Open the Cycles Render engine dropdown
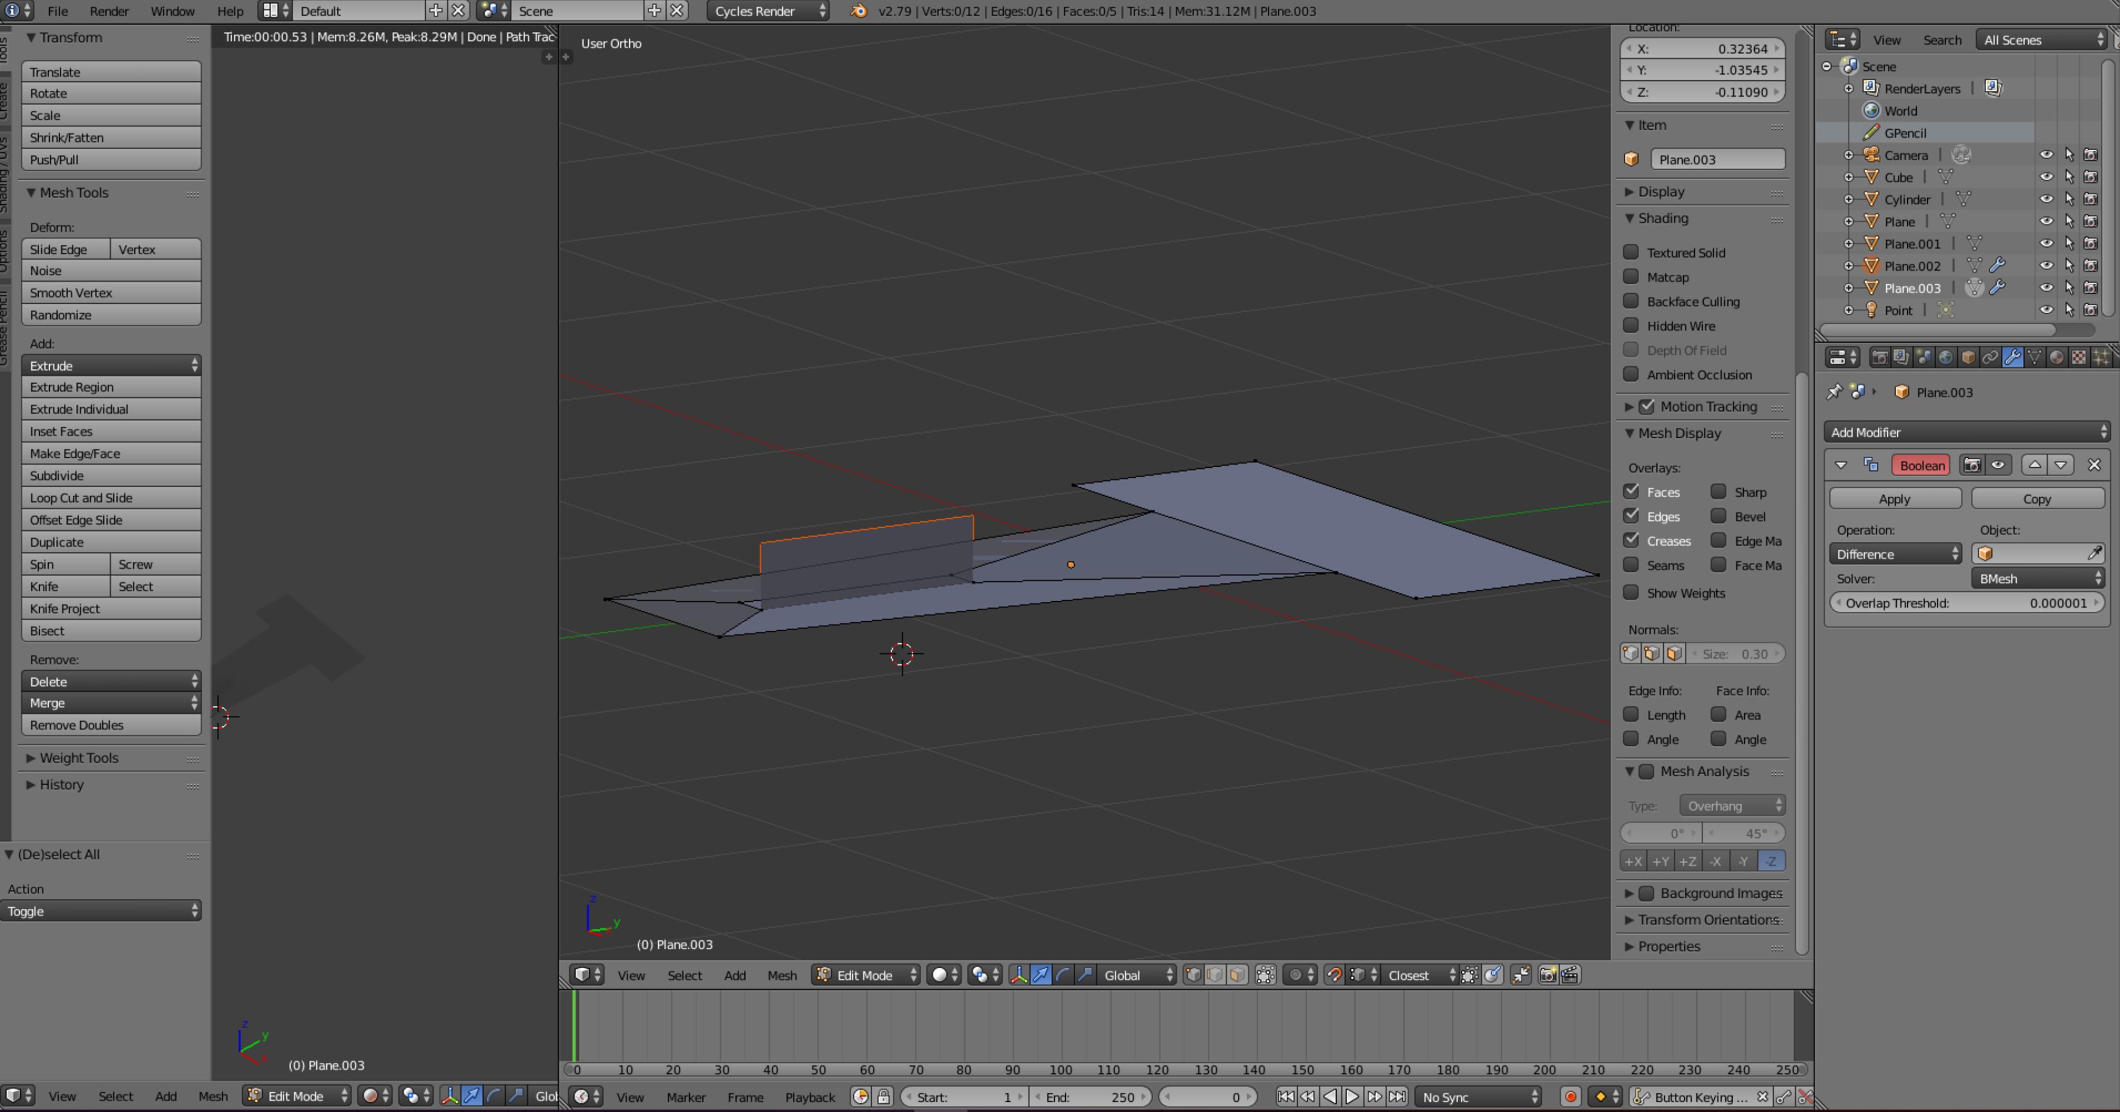Image resolution: width=2120 pixels, height=1112 pixels. point(768,11)
